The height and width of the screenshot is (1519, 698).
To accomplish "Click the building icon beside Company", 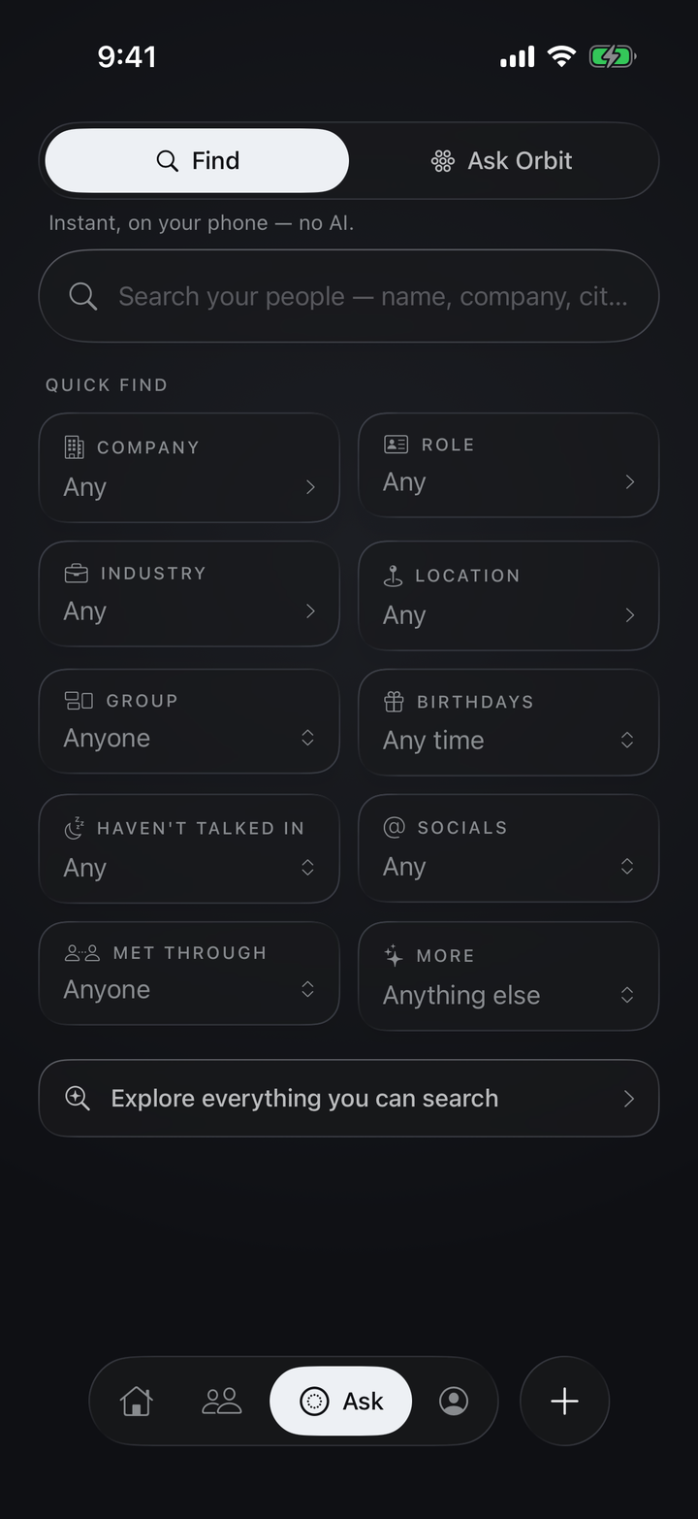I will [x=74, y=446].
